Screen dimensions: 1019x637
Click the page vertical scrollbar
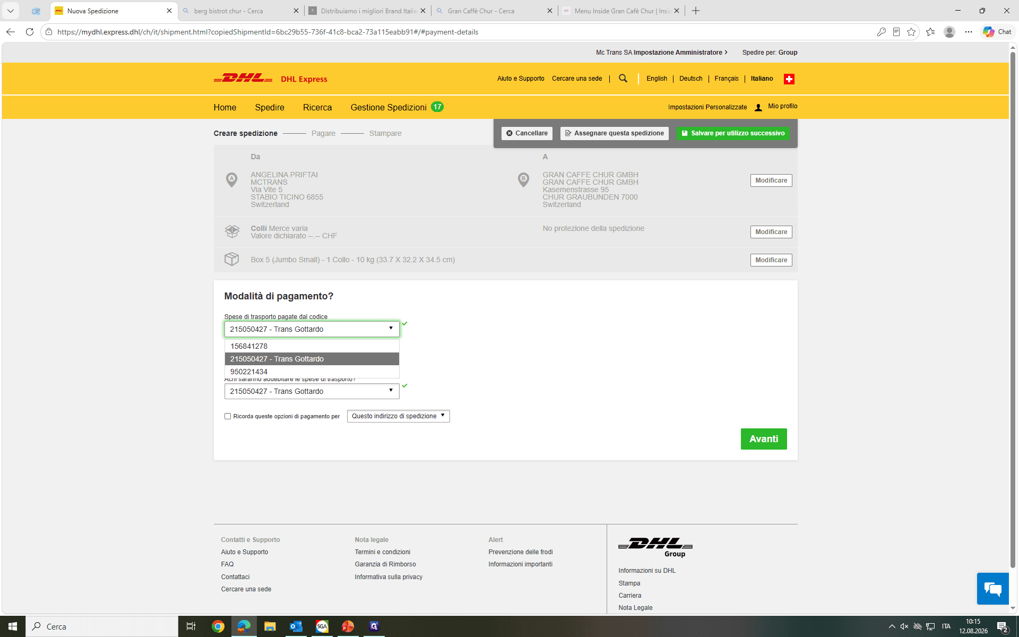point(1013,311)
